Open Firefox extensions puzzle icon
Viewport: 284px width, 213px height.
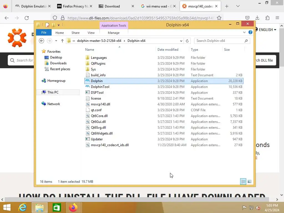pos(267,18)
